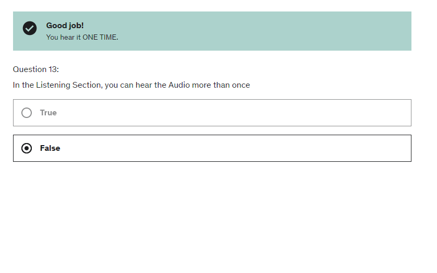Viewport: 437px width, 273px height.
Task: Click the "Question 13:" label
Action: click(36, 69)
